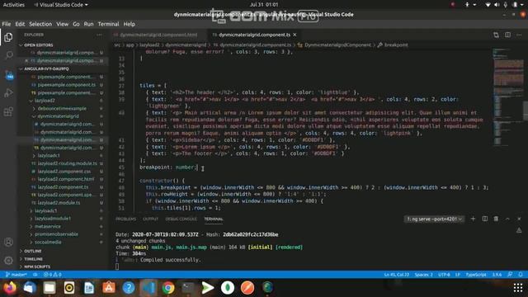
Task: Open lazyload2-routing.module.ts in Explorer
Action: click(67, 163)
